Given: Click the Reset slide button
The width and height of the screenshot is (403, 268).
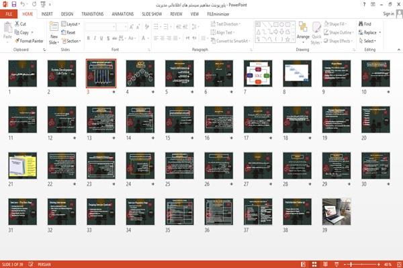Looking at the screenshot, I should point(69,32).
